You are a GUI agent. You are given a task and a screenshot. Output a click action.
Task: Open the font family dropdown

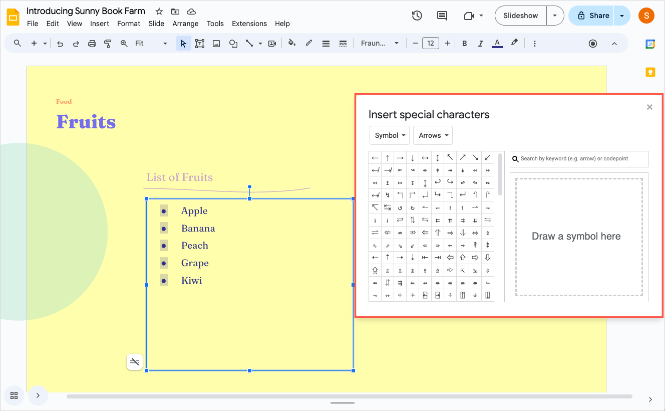[380, 44]
